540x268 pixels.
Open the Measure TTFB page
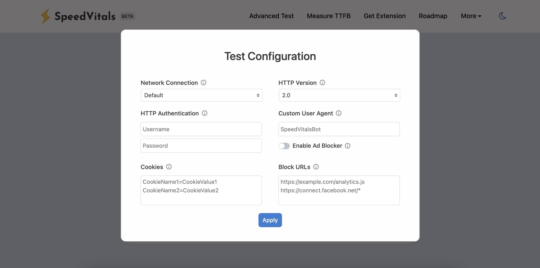point(328,16)
